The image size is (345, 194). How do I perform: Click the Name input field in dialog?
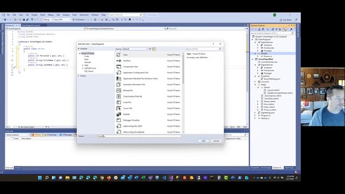140,136
